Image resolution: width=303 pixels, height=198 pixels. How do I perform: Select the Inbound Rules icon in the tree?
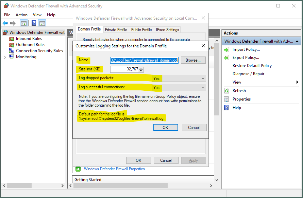click(12, 39)
